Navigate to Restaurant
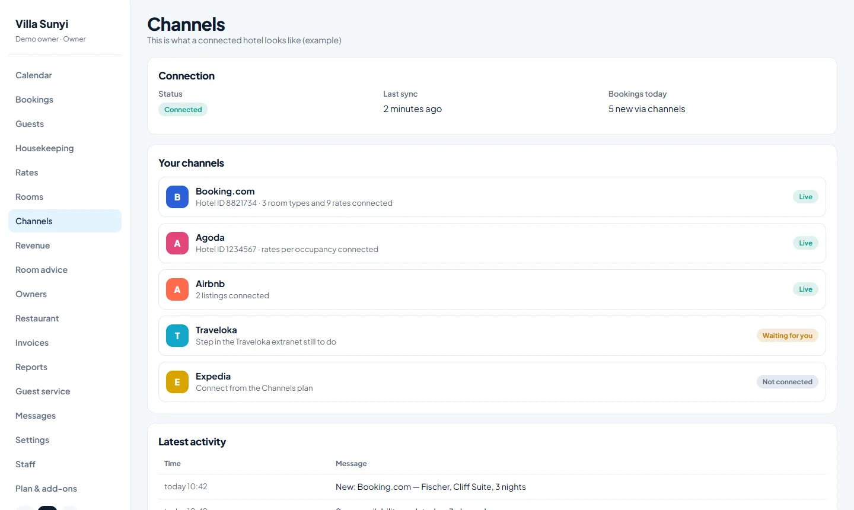854x510 pixels. 65,318
